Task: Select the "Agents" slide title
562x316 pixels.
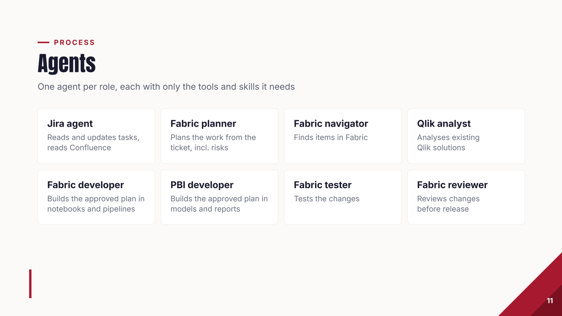Action: click(67, 63)
